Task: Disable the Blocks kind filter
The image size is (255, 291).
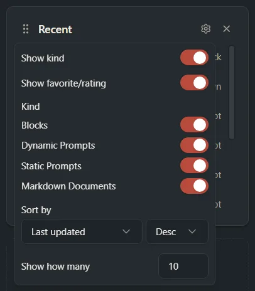Action: (194, 125)
